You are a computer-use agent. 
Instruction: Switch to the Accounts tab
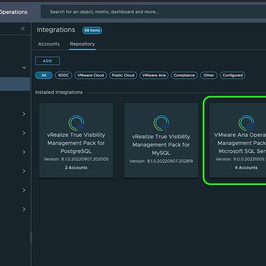tap(49, 44)
